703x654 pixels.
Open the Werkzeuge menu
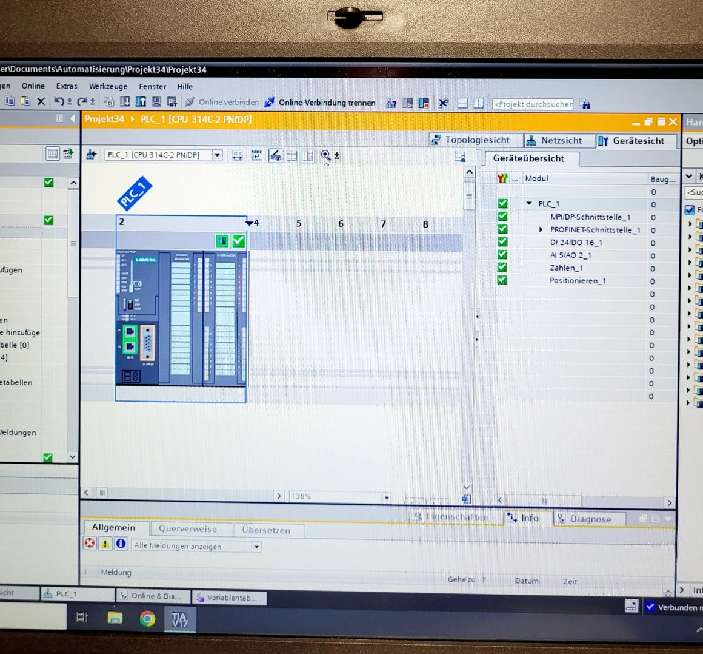click(108, 86)
